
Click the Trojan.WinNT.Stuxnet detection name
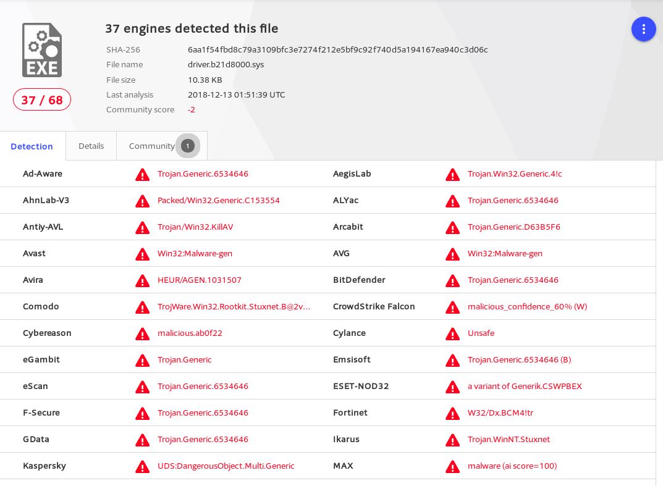(x=509, y=439)
